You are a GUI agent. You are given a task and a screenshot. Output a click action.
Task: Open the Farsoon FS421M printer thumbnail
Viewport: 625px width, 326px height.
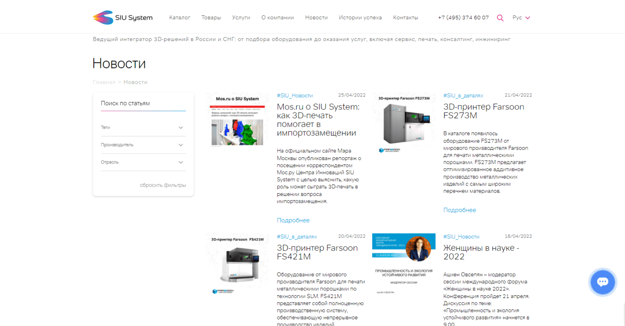tap(237, 264)
